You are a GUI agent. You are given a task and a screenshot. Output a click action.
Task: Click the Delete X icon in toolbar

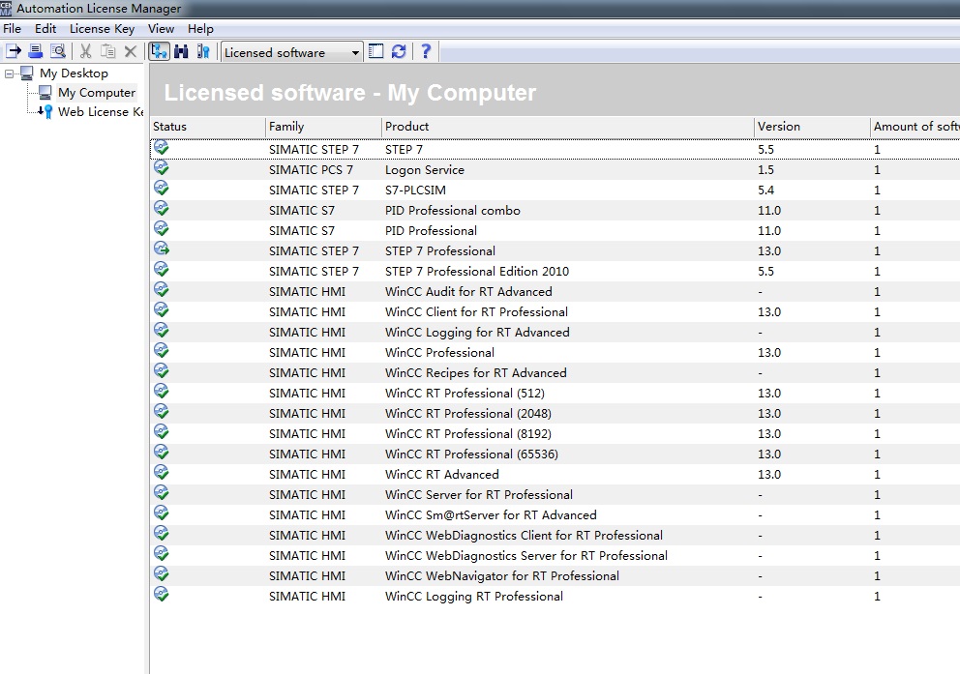pyautogui.click(x=131, y=52)
